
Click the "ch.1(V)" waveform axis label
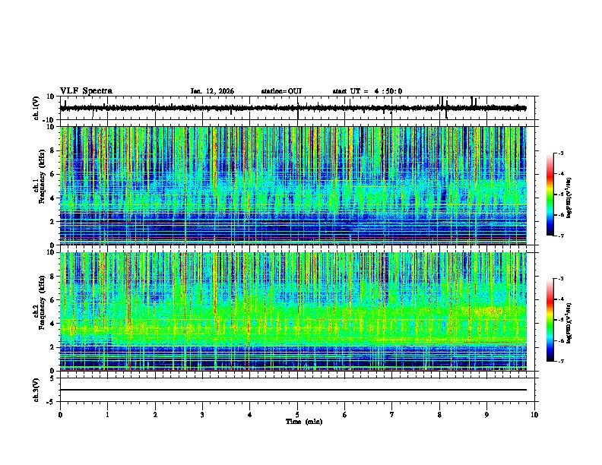coord(36,108)
